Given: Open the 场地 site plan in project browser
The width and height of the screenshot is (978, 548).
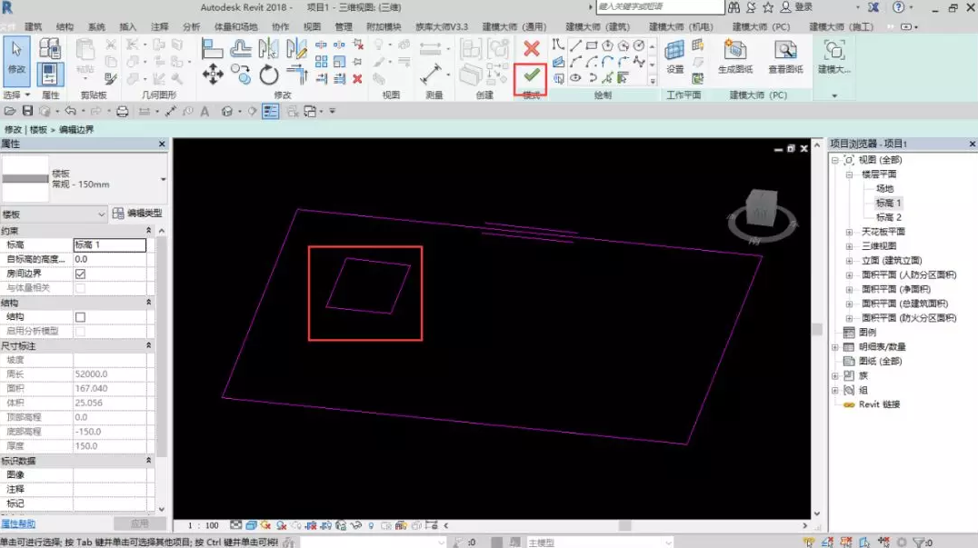Looking at the screenshot, I should [x=884, y=188].
